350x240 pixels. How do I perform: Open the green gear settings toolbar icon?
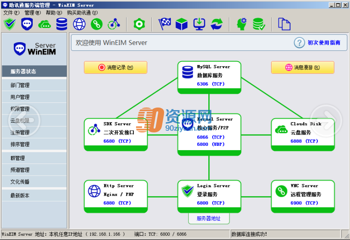(x=139, y=24)
